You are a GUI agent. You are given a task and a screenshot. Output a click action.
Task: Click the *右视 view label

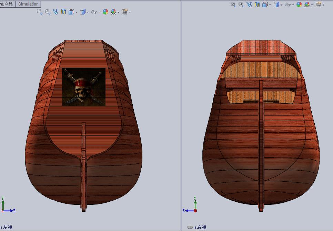tap(200, 227)
